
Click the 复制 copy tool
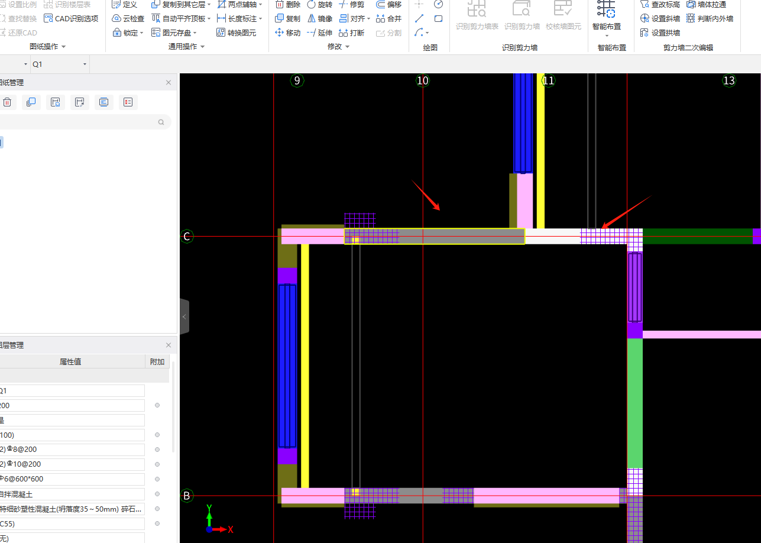(288, 18)
